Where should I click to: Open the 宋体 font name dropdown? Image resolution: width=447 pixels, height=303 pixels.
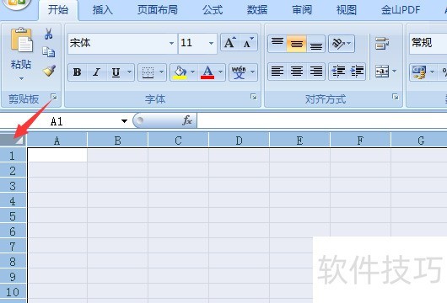tap(171, 43)
